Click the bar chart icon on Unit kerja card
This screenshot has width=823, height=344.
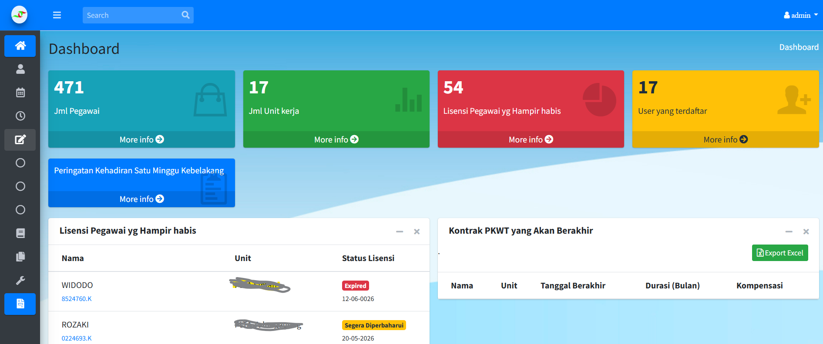[x=408, y=99]
